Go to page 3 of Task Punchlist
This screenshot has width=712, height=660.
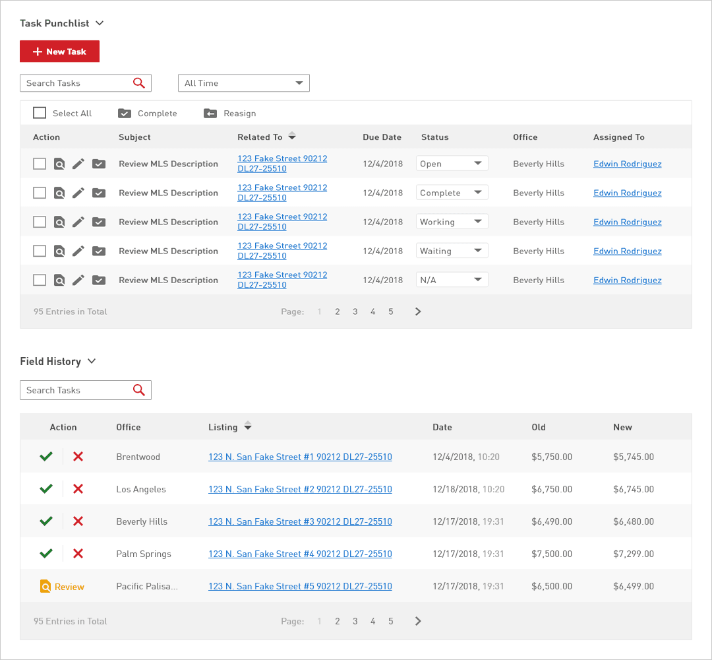click(x=355, y=312)
